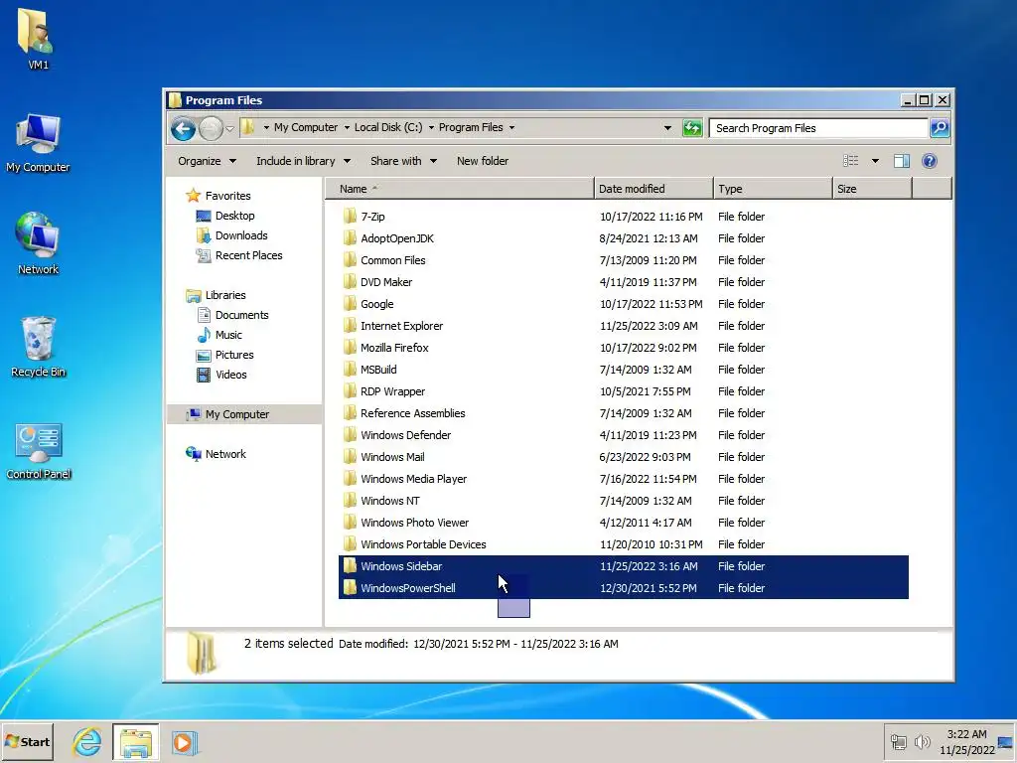
Task: Open Include in library menu
Action: 303,161
